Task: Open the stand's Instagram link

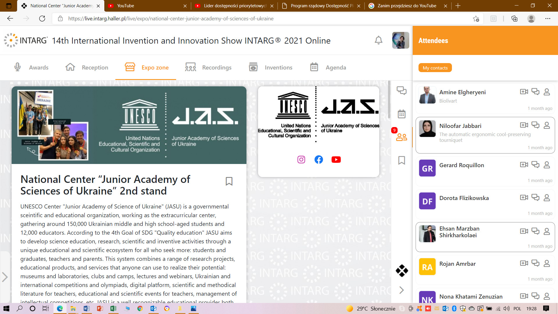Action: tap(301, 160)
